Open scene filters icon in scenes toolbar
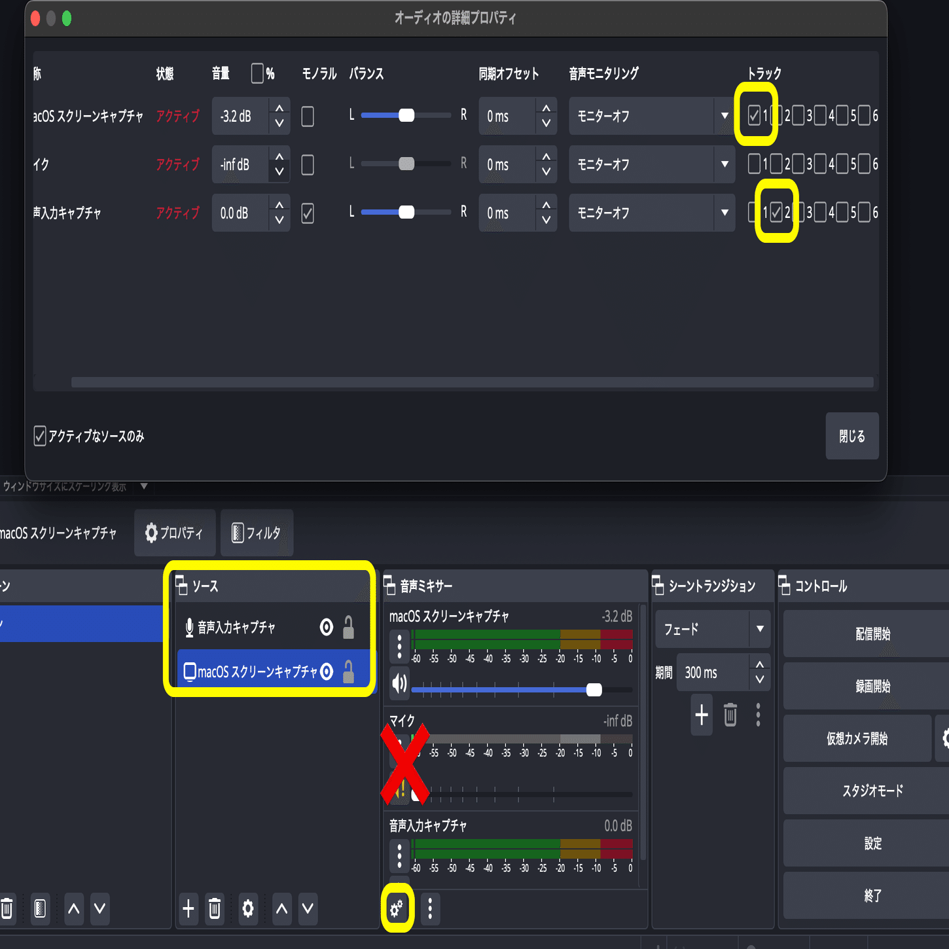This screenshot has height=949, width=949. tap(40, 908)
